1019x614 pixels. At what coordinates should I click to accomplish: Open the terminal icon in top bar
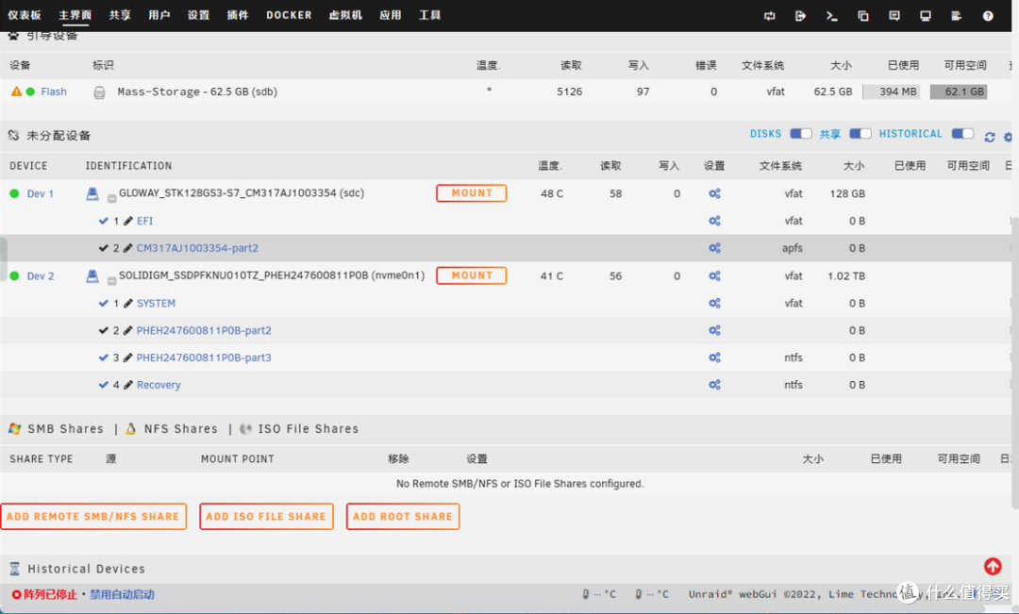point(831,16)
